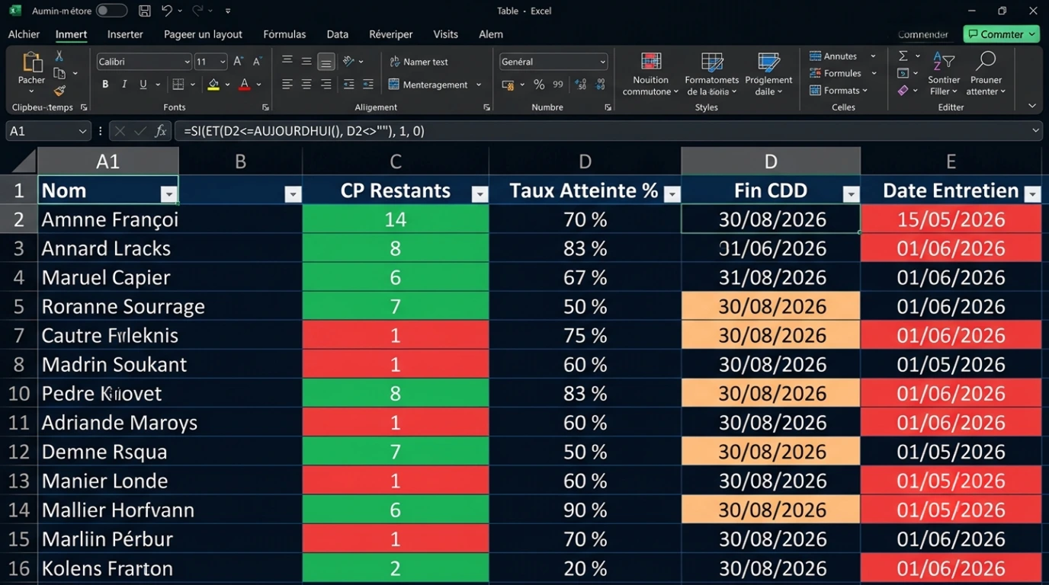1049x585 pixels.
Task: Decrease font size with small A icon
Action: click(x=257, y=62)
